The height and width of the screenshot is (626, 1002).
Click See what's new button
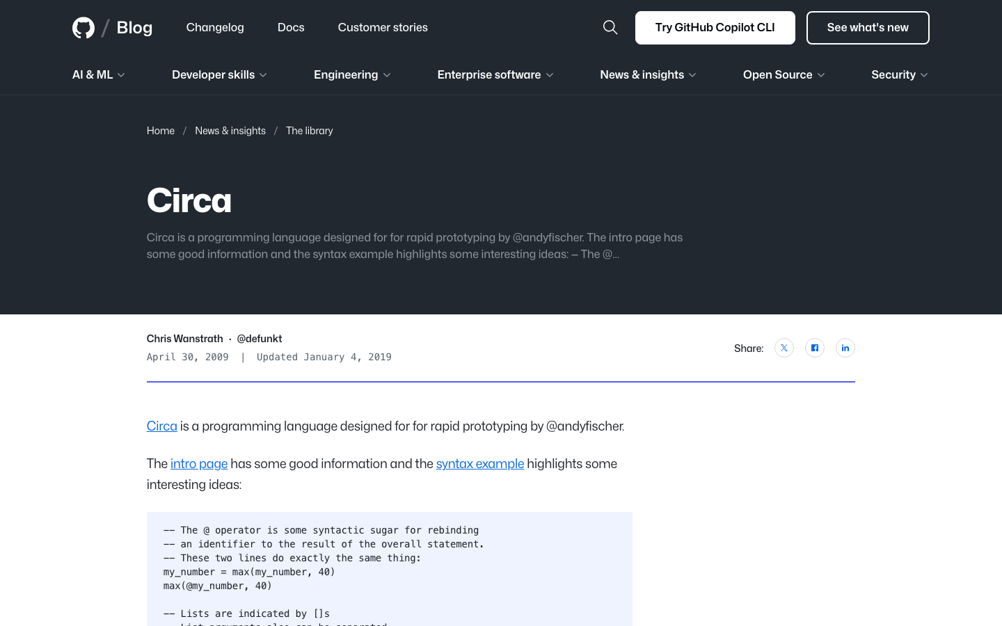[868, 28]
